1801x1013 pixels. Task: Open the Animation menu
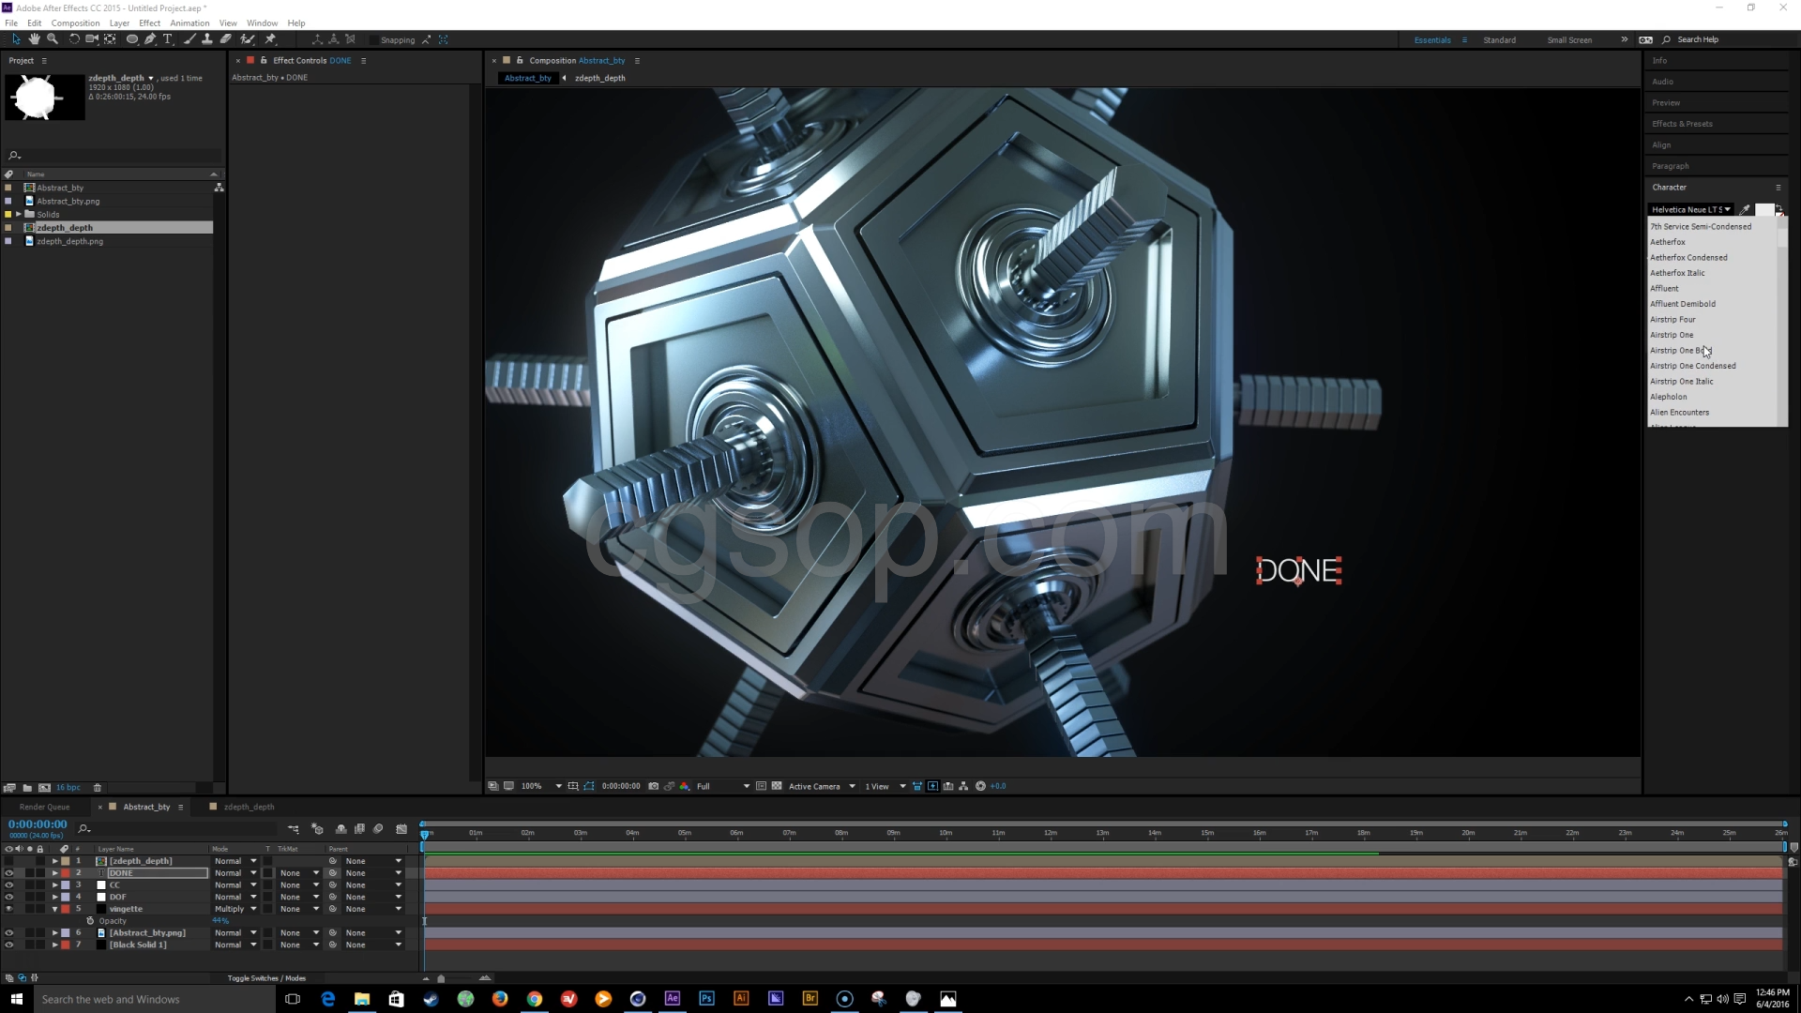189,23
